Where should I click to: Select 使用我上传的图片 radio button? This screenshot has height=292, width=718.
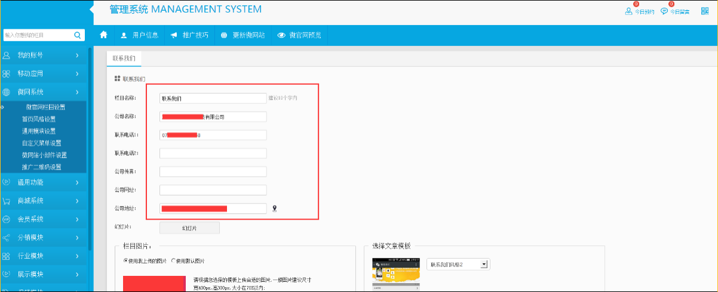pos(125,261)
